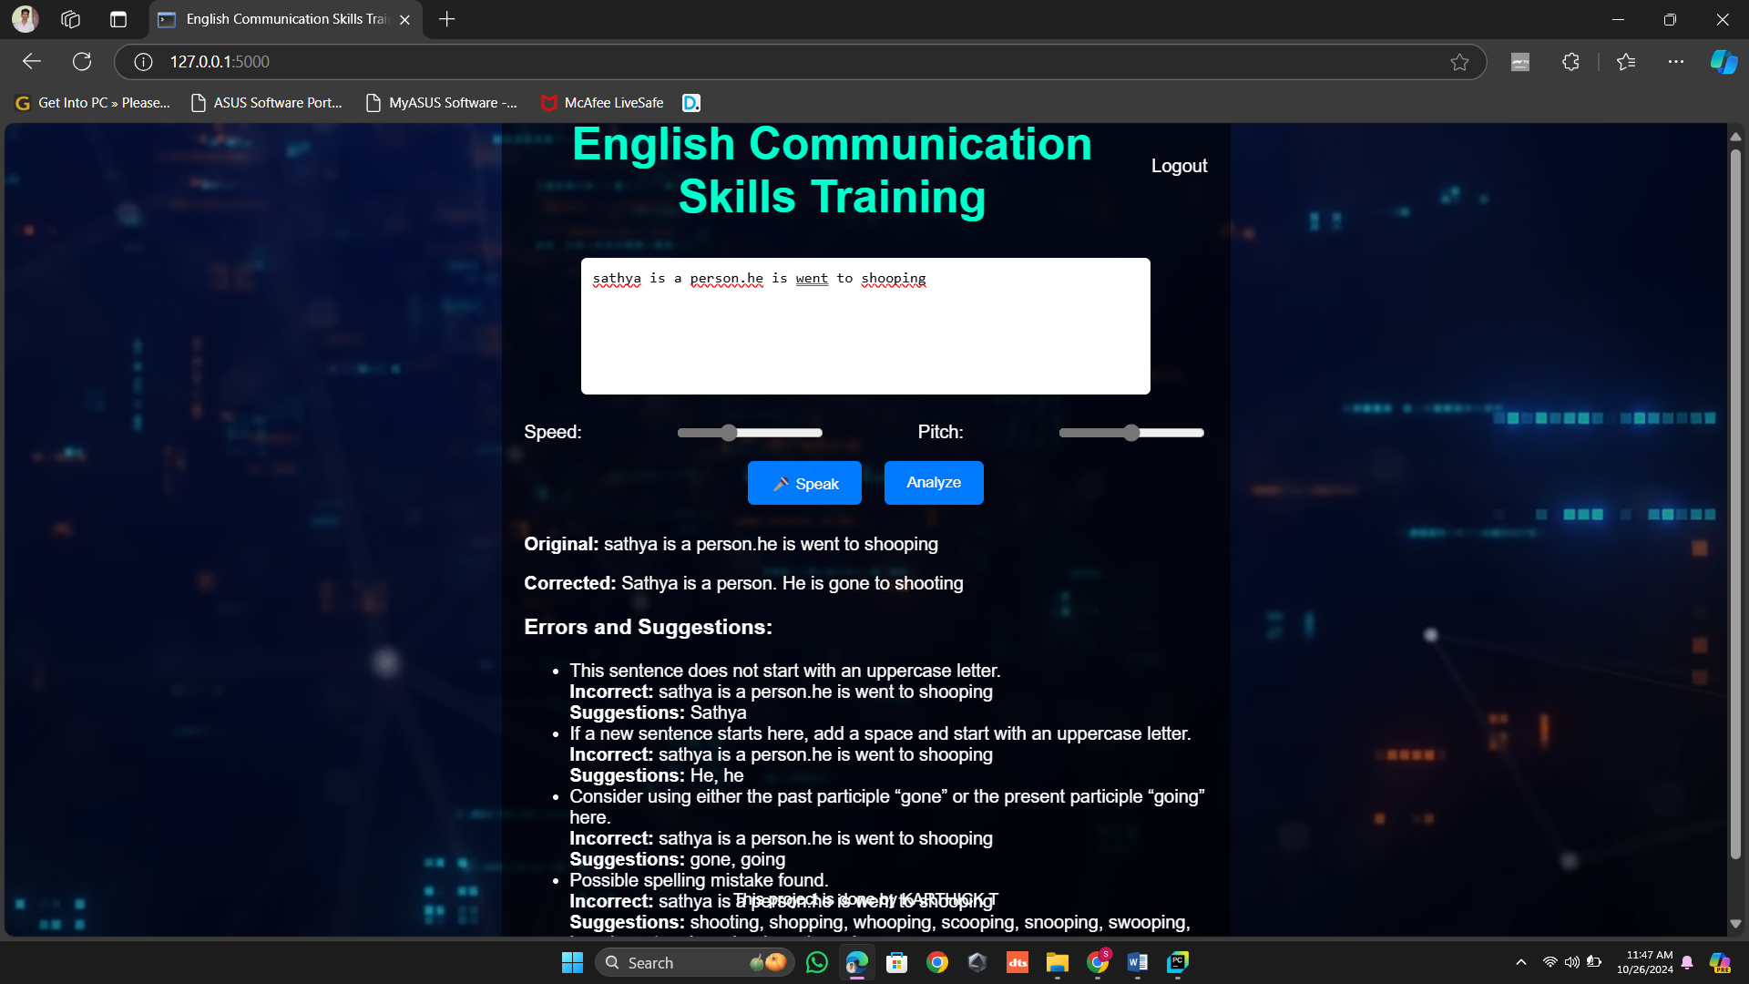Screen dimensions: 1749x984
Task: Adjust the Pitch slider handle
Action: pos(1131,433)
